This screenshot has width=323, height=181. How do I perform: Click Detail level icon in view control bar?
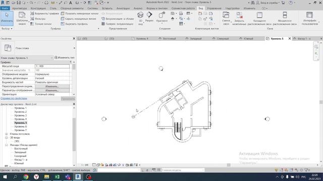pos(94,165)
